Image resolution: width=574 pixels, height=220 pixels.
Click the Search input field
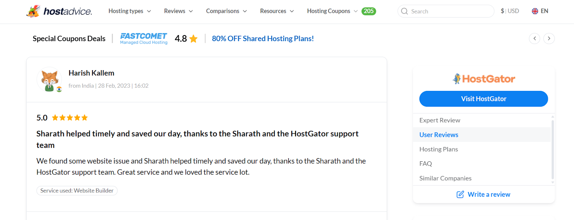click(x=445, y=11)
